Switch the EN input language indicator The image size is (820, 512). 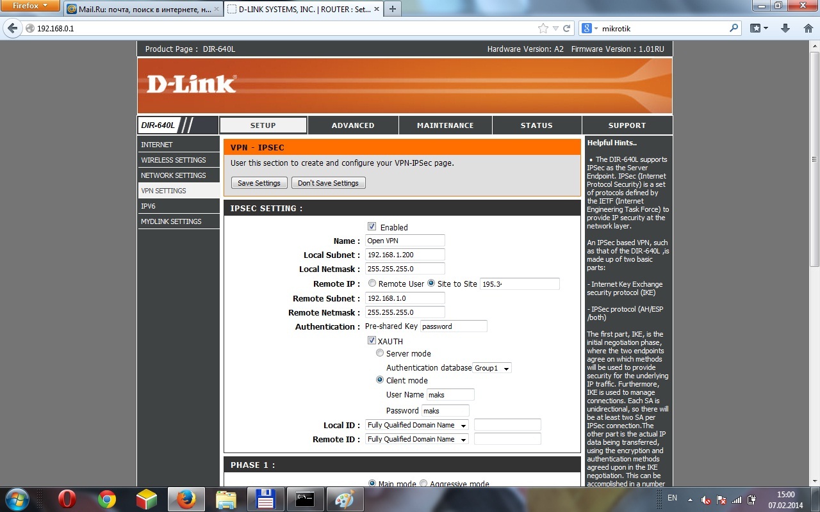tap(672, 498)
